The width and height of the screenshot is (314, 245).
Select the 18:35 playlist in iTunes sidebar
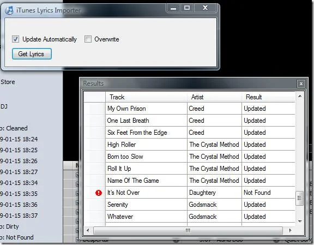(x=19, y=194)
